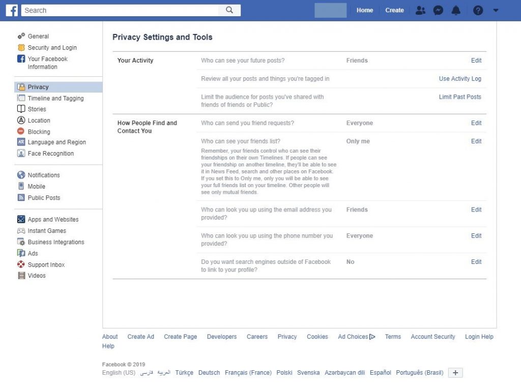
Task: Open the Create Ad footer link
Action: coord(141,337)
